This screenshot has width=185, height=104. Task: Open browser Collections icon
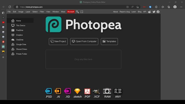tap(169, 7)
